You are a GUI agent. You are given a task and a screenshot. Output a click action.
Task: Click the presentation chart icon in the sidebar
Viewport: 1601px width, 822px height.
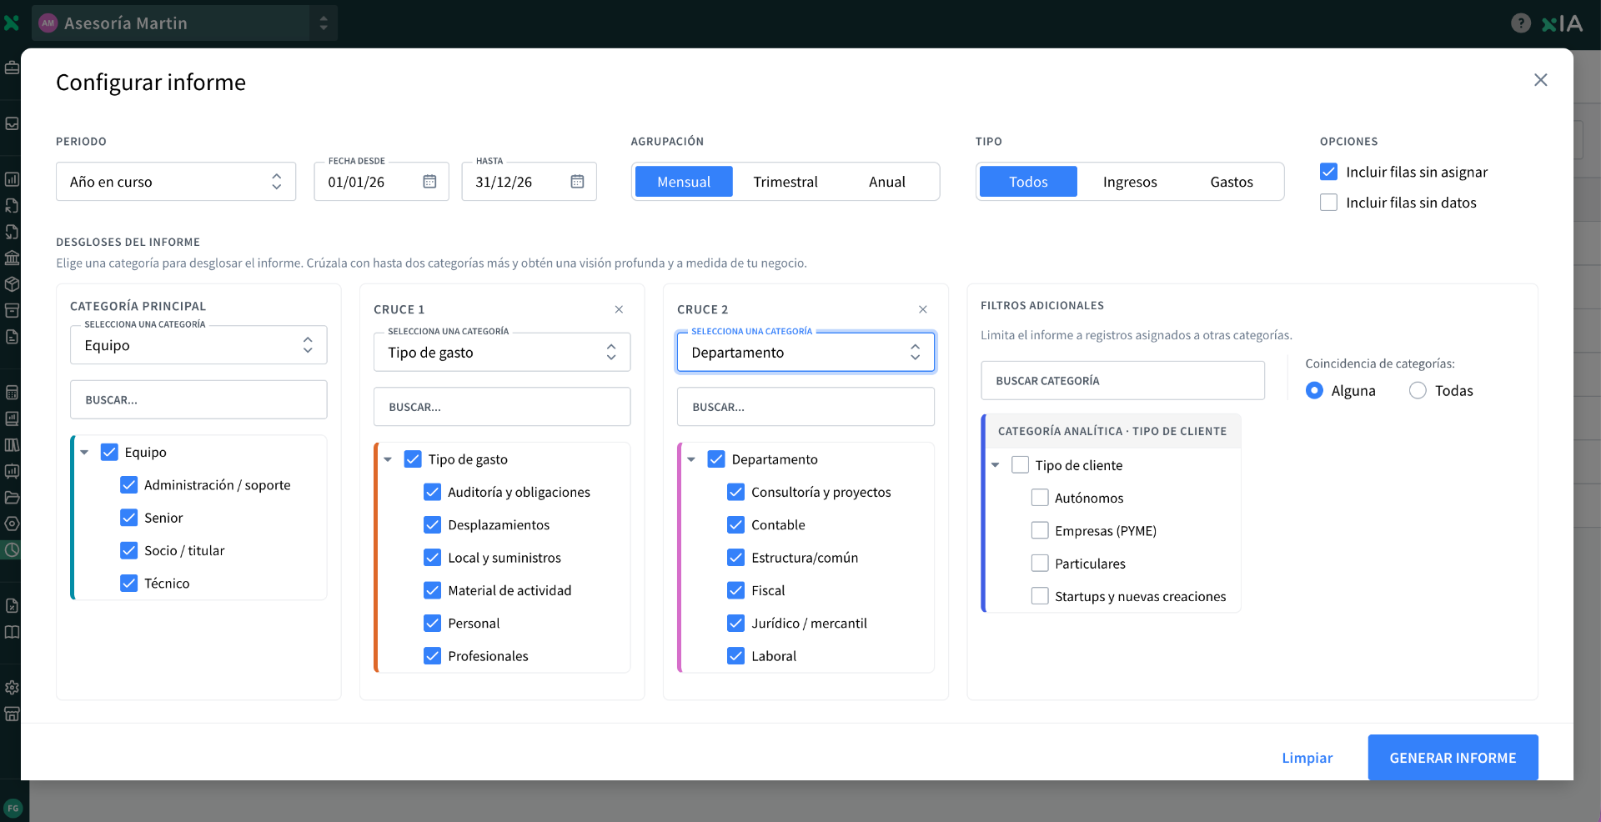[12, 471]
